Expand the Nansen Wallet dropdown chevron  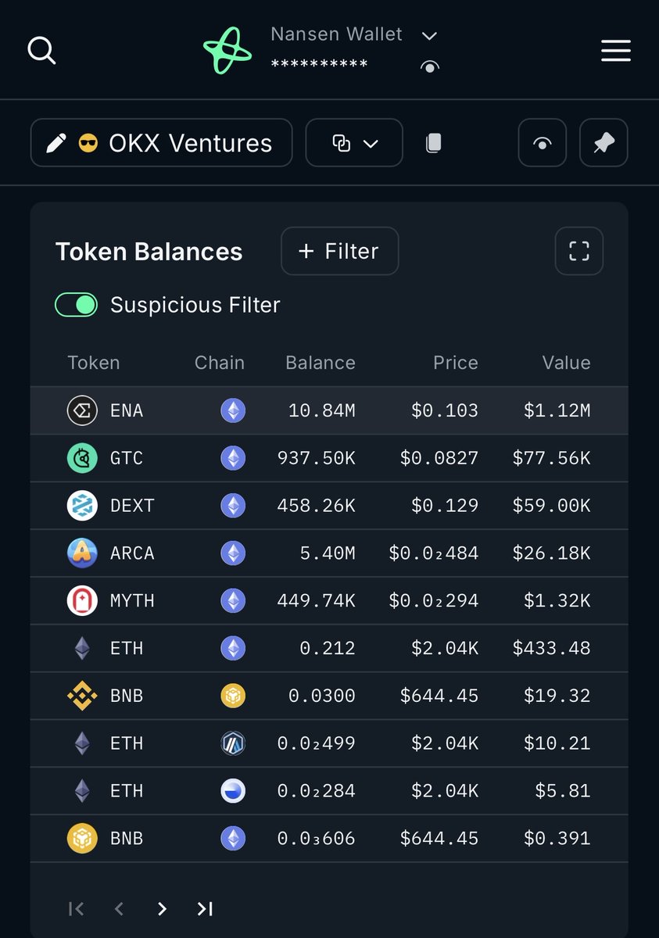(429, 36)
